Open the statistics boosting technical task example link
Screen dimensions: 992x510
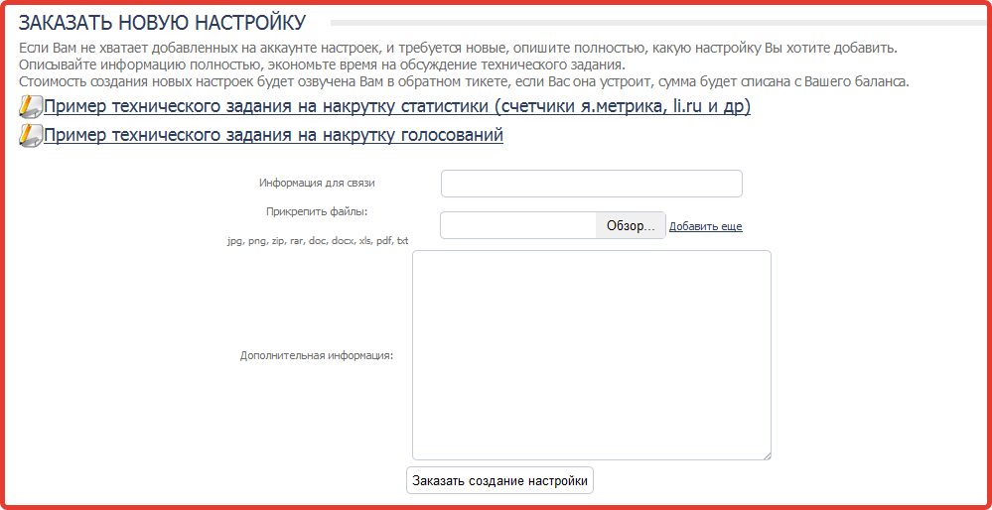click(396, 107)
